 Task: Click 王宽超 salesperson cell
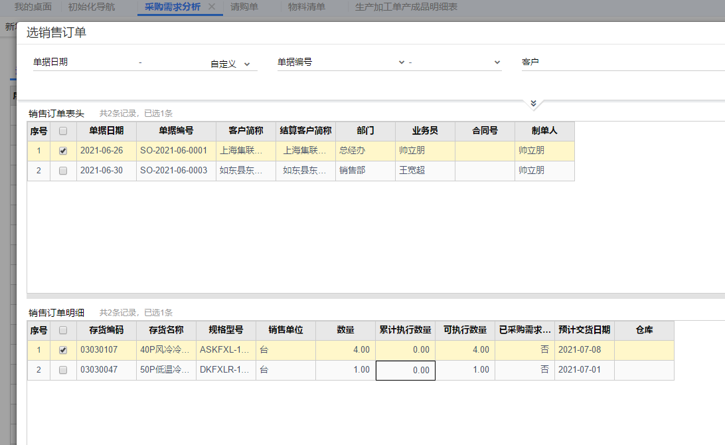pos(425,171)
